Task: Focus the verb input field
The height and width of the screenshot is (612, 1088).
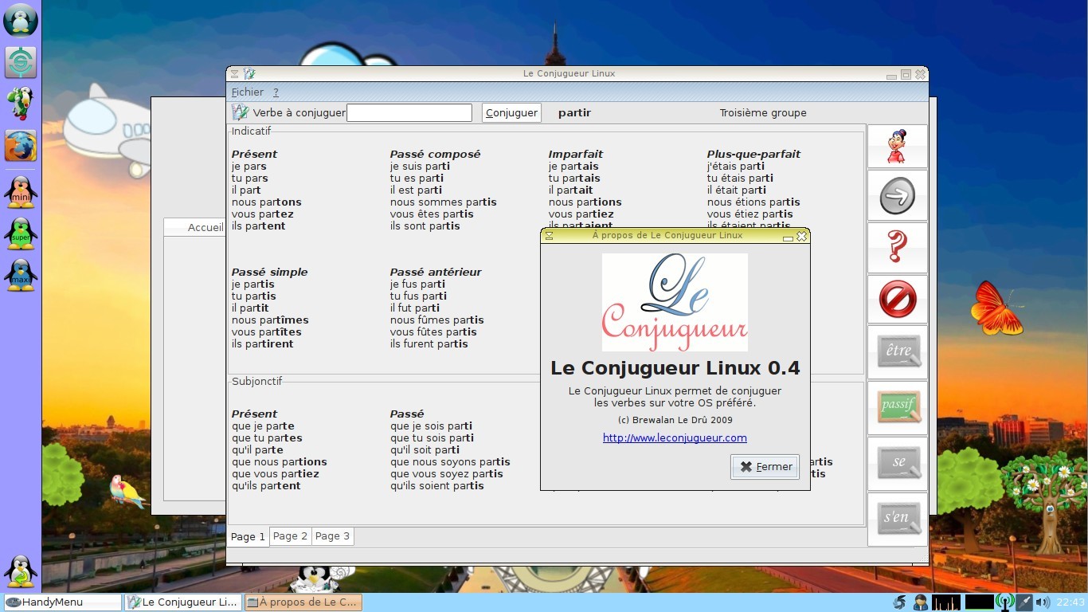Action: click(409, 112)
